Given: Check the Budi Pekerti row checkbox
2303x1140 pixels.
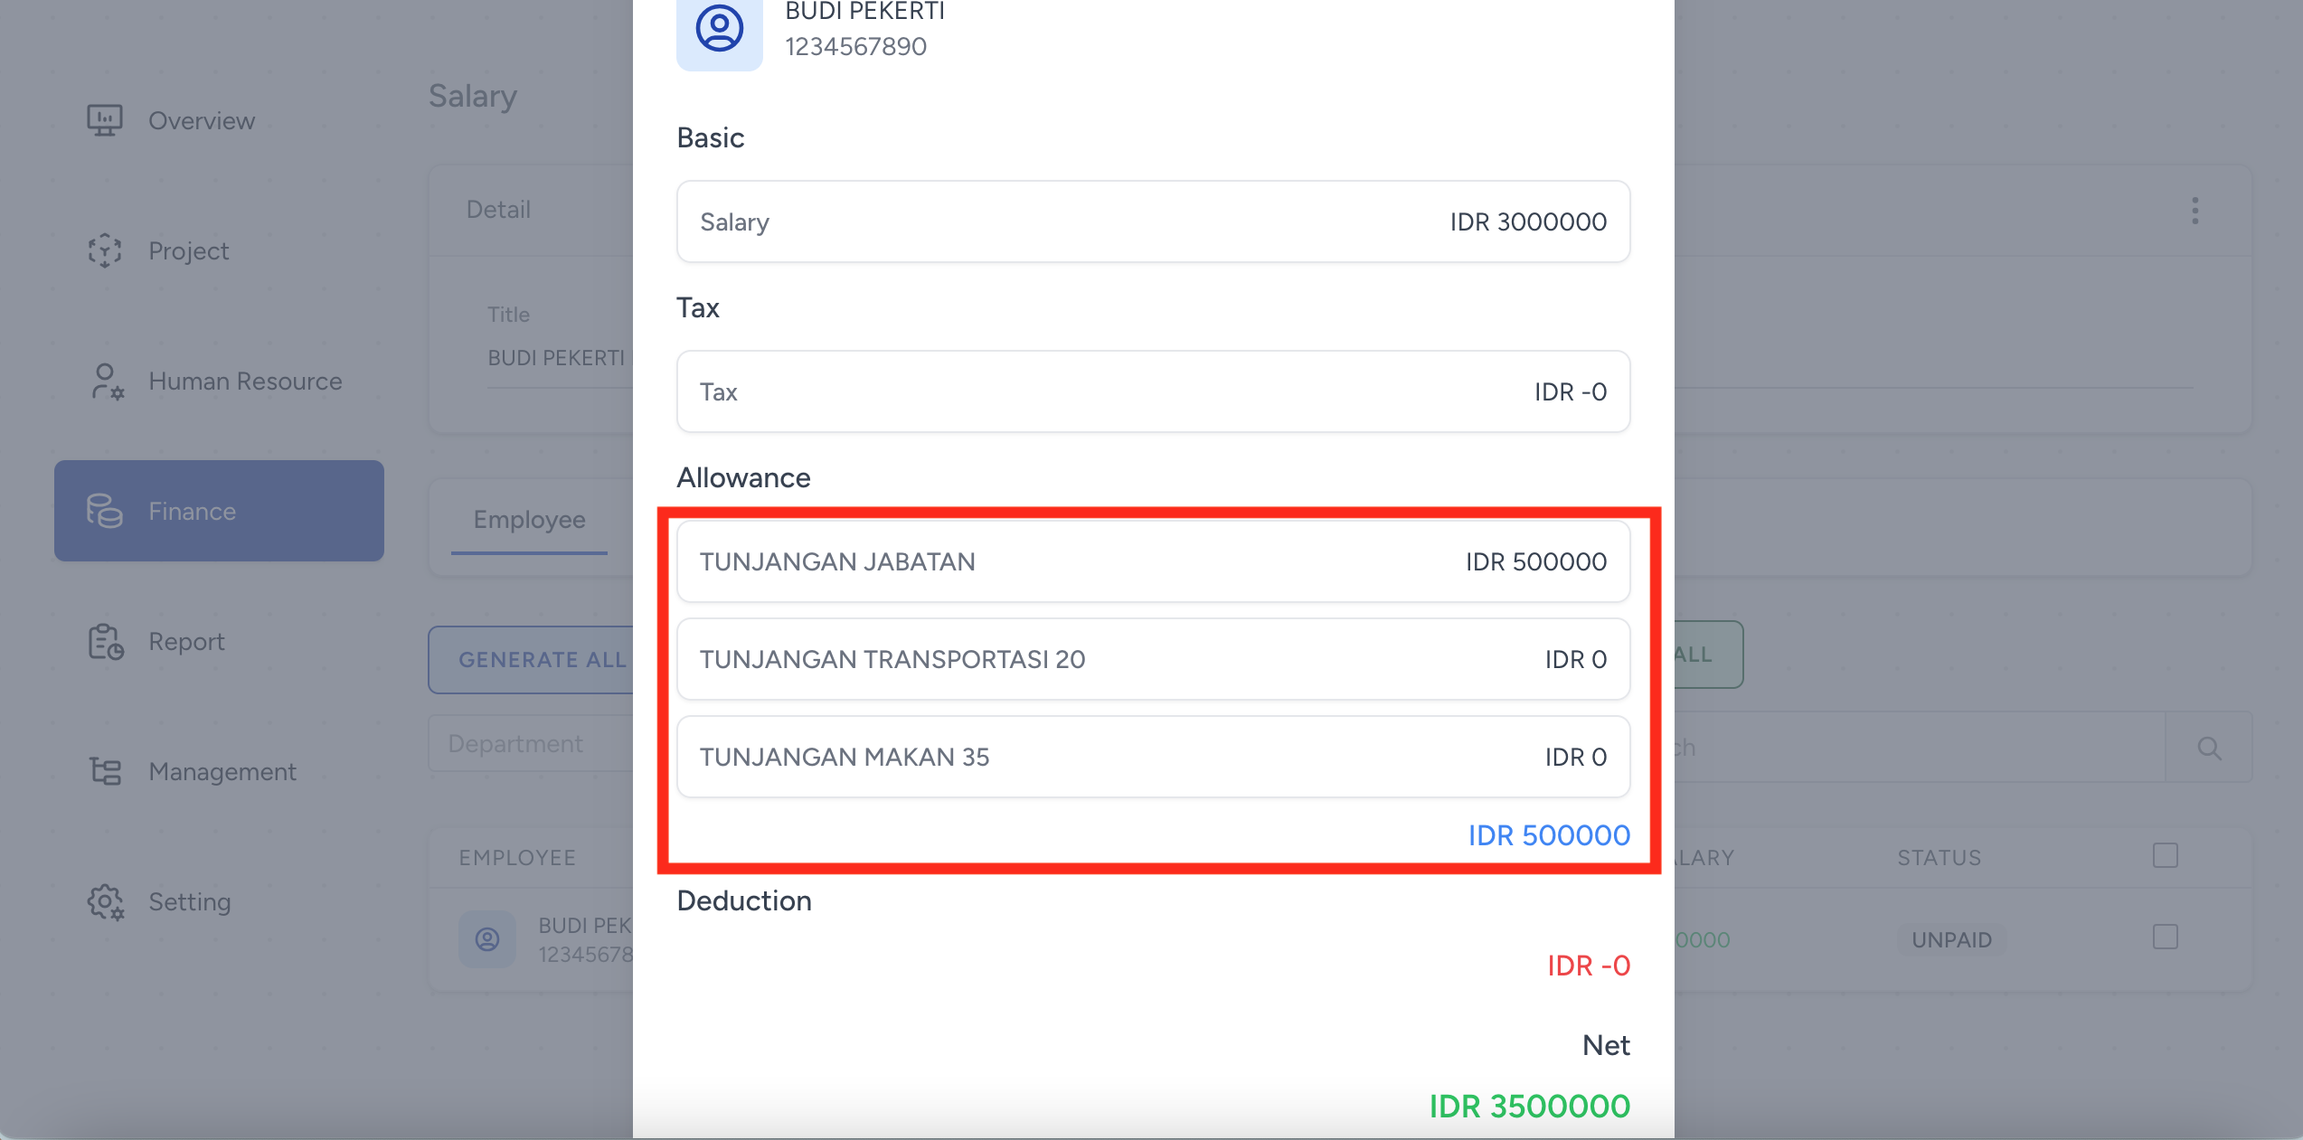Looking at the screenshot, I should 2165,937.
